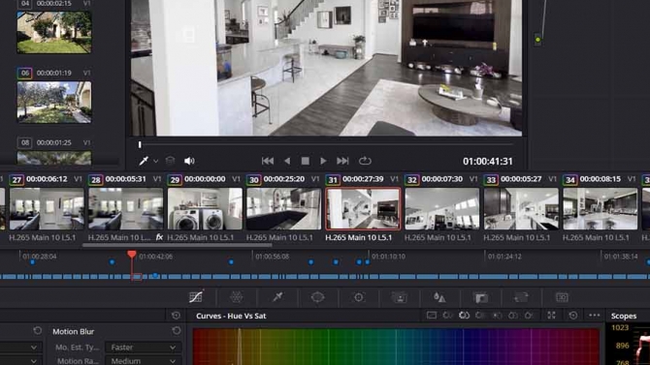Play the clip in reverse
Screen dimensions: 650x365
287,161
